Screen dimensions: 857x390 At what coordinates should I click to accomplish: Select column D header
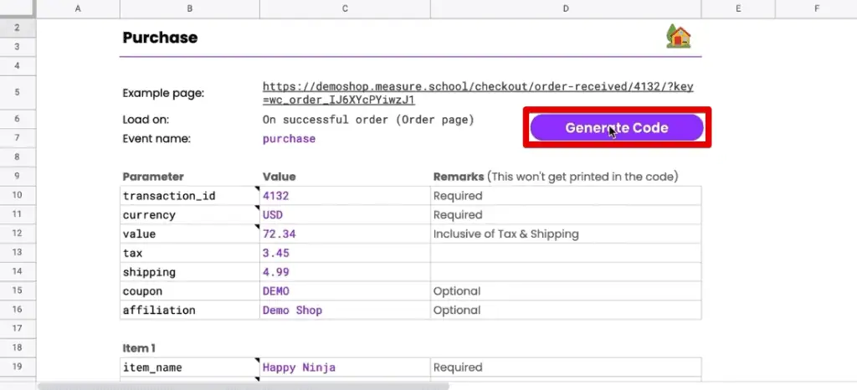pos(566,8)
